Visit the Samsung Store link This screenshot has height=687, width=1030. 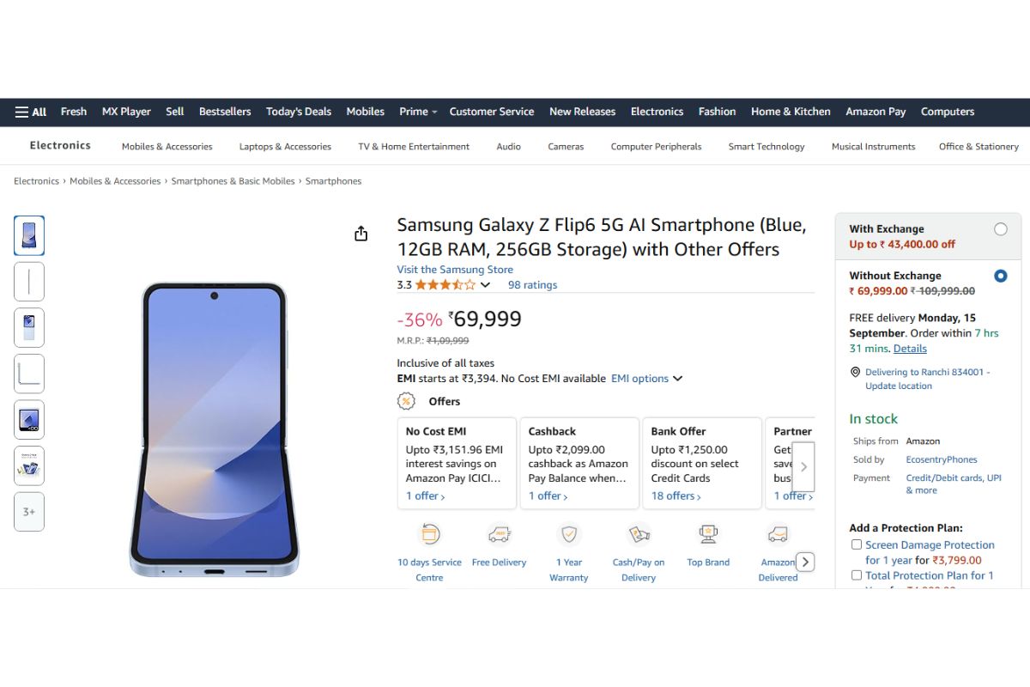click(x=454, y=269)
